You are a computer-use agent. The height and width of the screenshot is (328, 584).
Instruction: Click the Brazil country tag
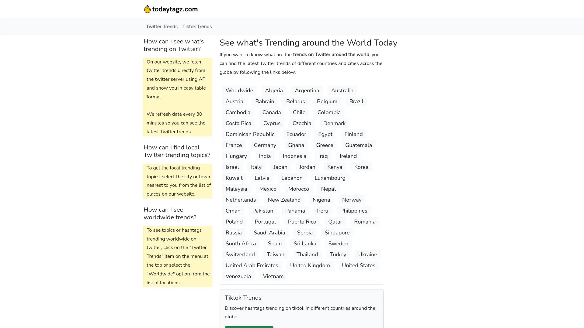coord(356,101)
